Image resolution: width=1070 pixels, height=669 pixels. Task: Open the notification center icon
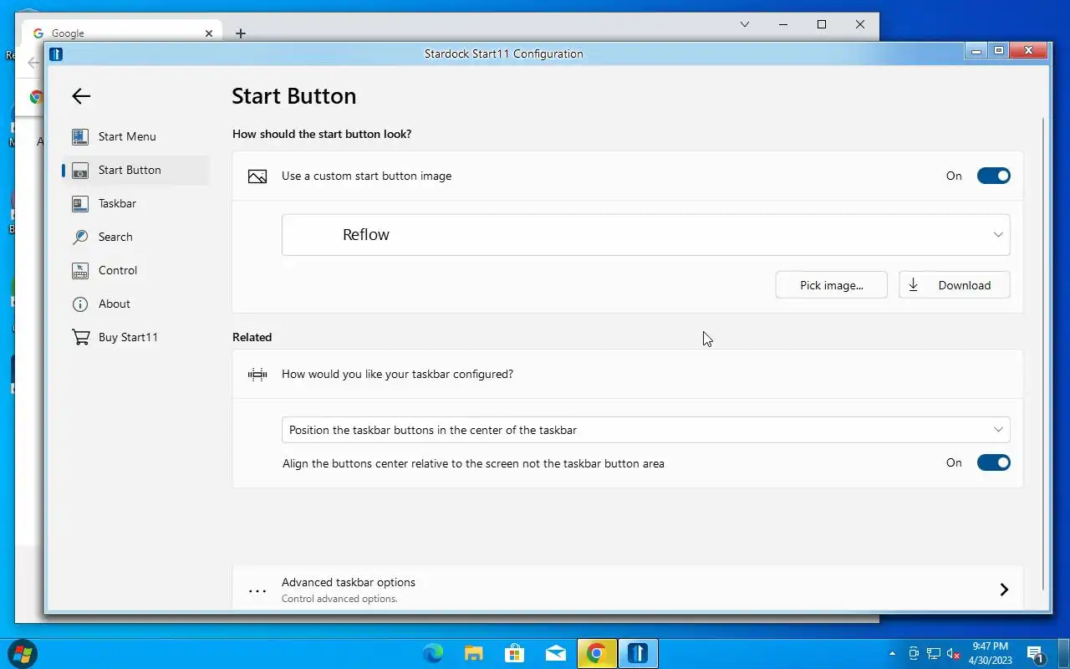[x=1036, y=653]
